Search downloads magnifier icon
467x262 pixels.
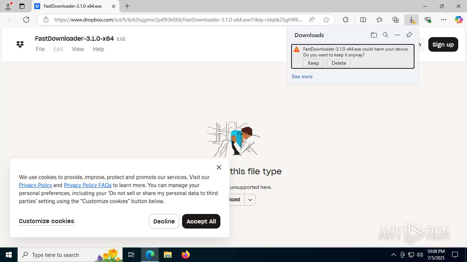point(385,35)
